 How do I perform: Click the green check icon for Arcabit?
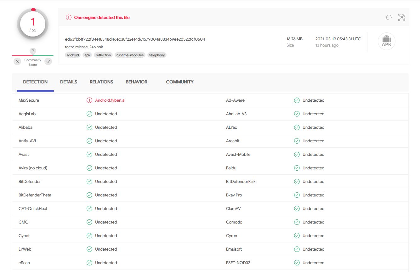coord(297,141)
